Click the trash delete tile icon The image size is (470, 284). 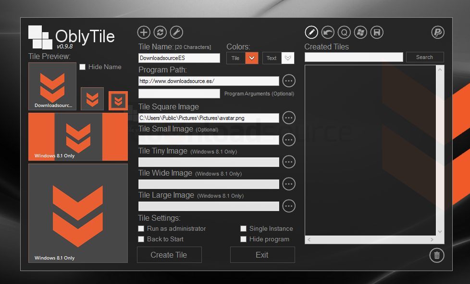point(437,255)
